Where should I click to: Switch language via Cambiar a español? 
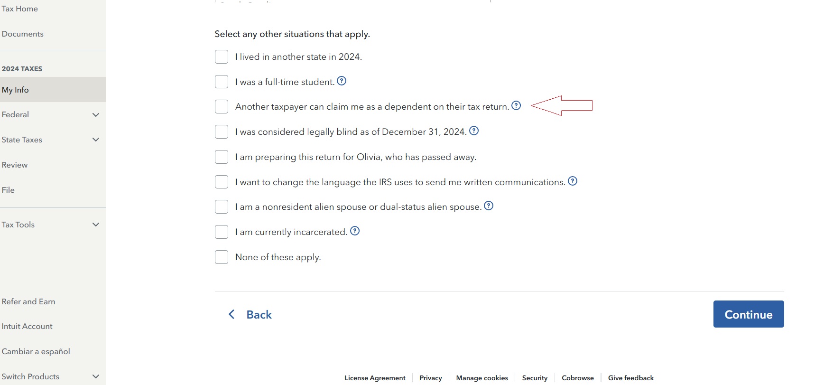point(36,351)
